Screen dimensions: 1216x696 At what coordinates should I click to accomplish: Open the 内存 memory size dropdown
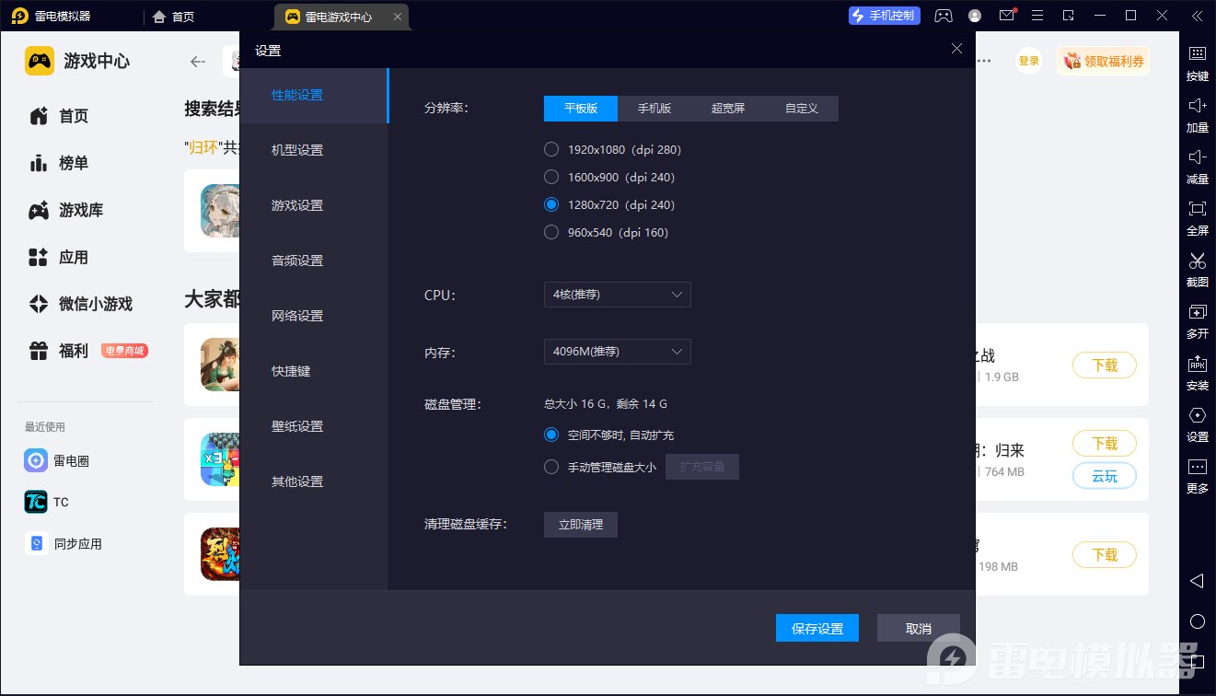click(x=617, y=352)
